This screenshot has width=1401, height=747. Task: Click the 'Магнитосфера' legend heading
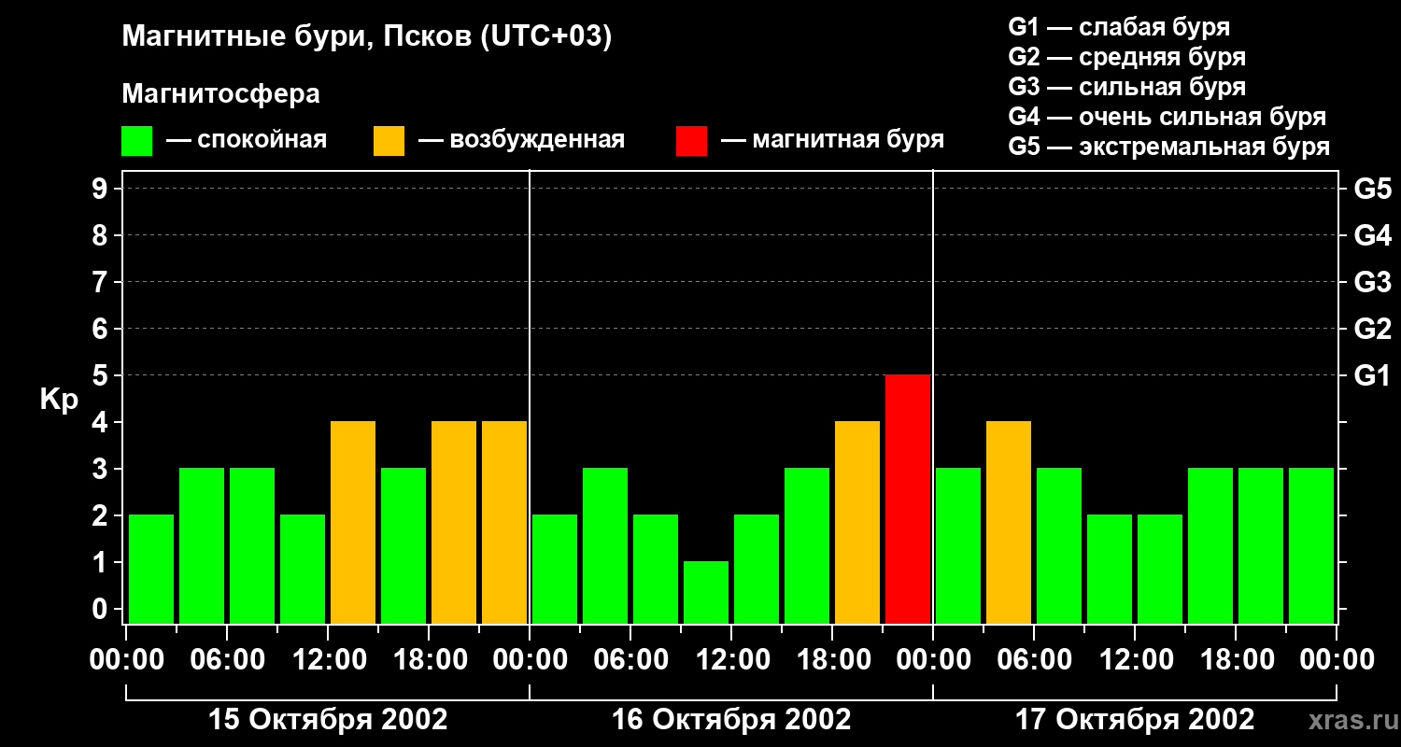220,94
